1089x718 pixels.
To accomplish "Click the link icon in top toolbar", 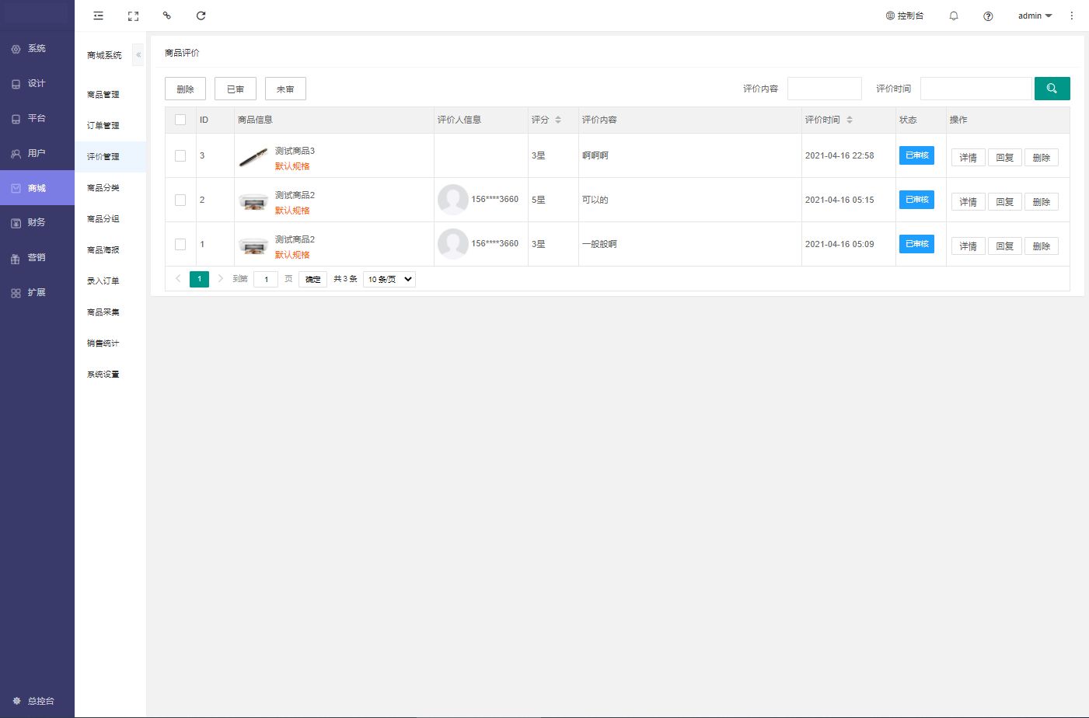I will point(166,16).
